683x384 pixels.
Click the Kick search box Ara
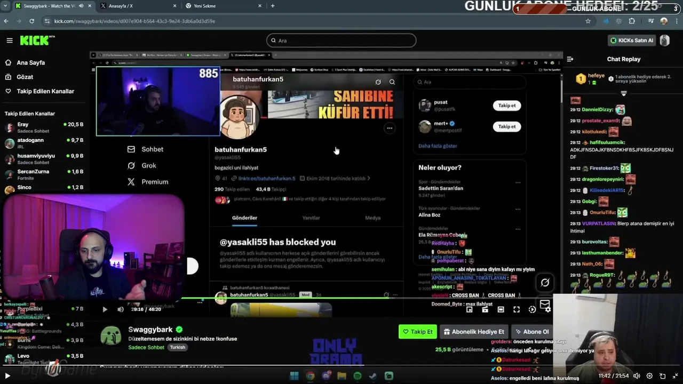point(341,41)
